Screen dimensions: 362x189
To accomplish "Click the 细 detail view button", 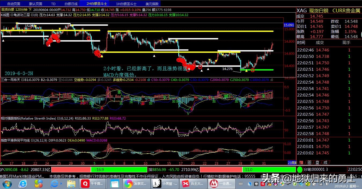I will pyautogui.click(x=301, y=162).
